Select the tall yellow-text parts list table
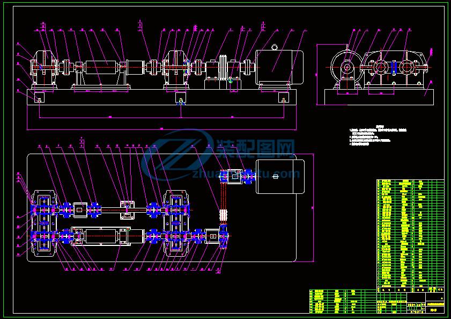This screenshot has width=451, height=319. click(x=410, y=236)
